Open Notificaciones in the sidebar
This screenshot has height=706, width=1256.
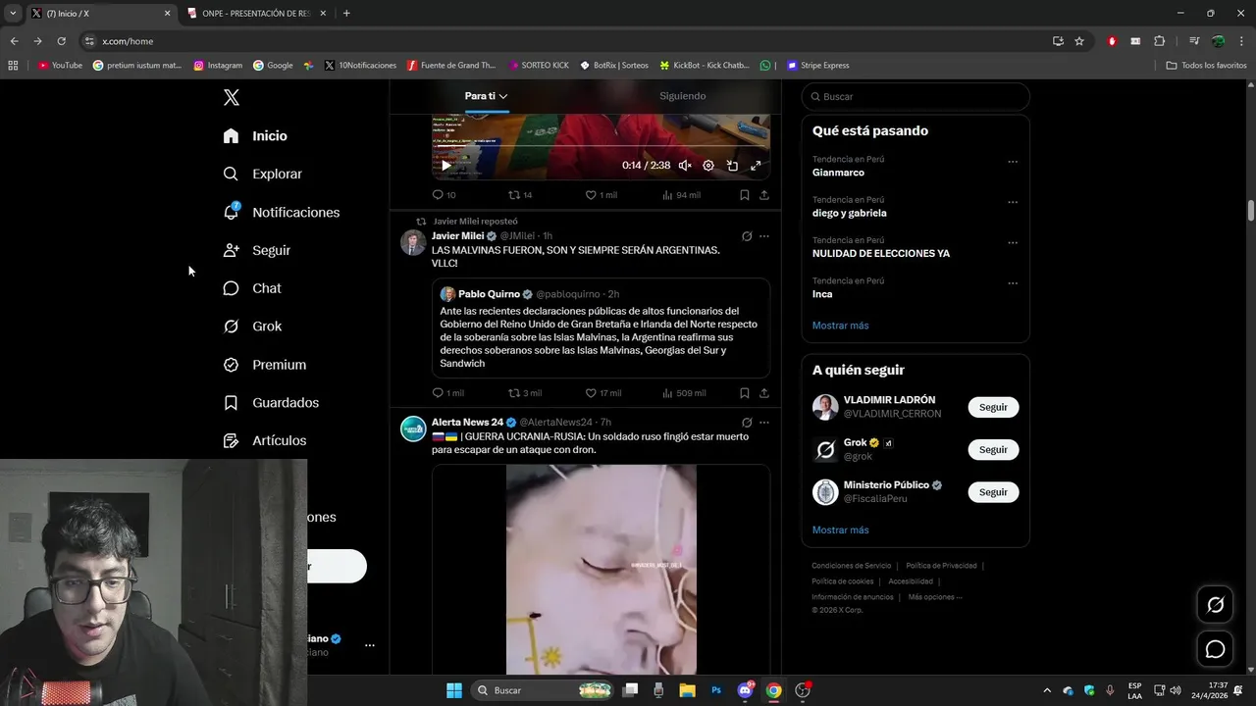(281, 212)
